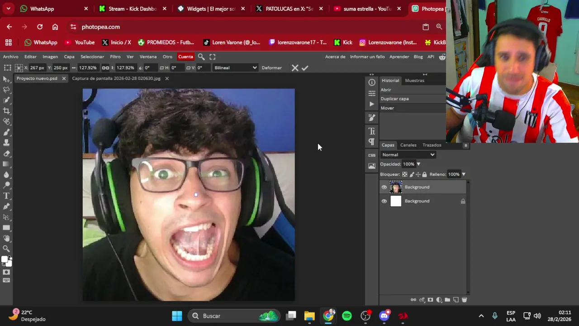
Task: Toggle lock all padlock icon
Action: point(424,174)
